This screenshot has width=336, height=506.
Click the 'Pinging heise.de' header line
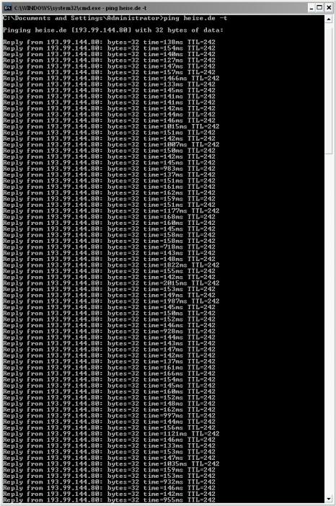click(113, 30)
